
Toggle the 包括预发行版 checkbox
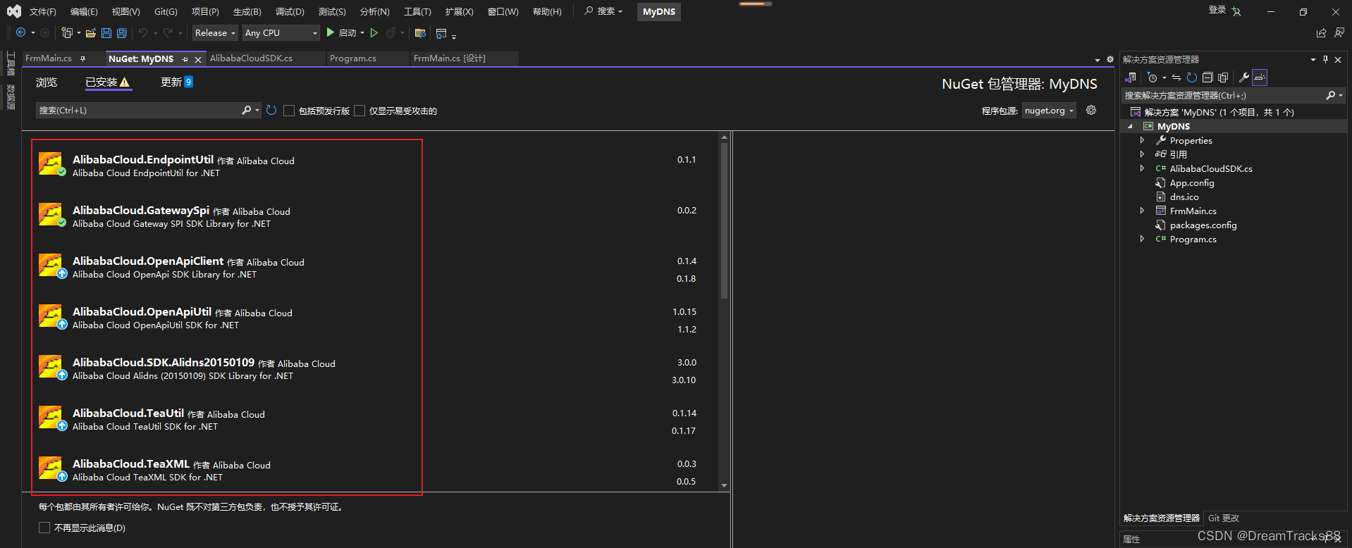point(289,111)
